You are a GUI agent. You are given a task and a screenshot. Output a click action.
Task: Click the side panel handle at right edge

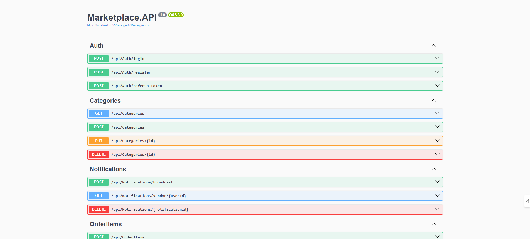point(527,201)
